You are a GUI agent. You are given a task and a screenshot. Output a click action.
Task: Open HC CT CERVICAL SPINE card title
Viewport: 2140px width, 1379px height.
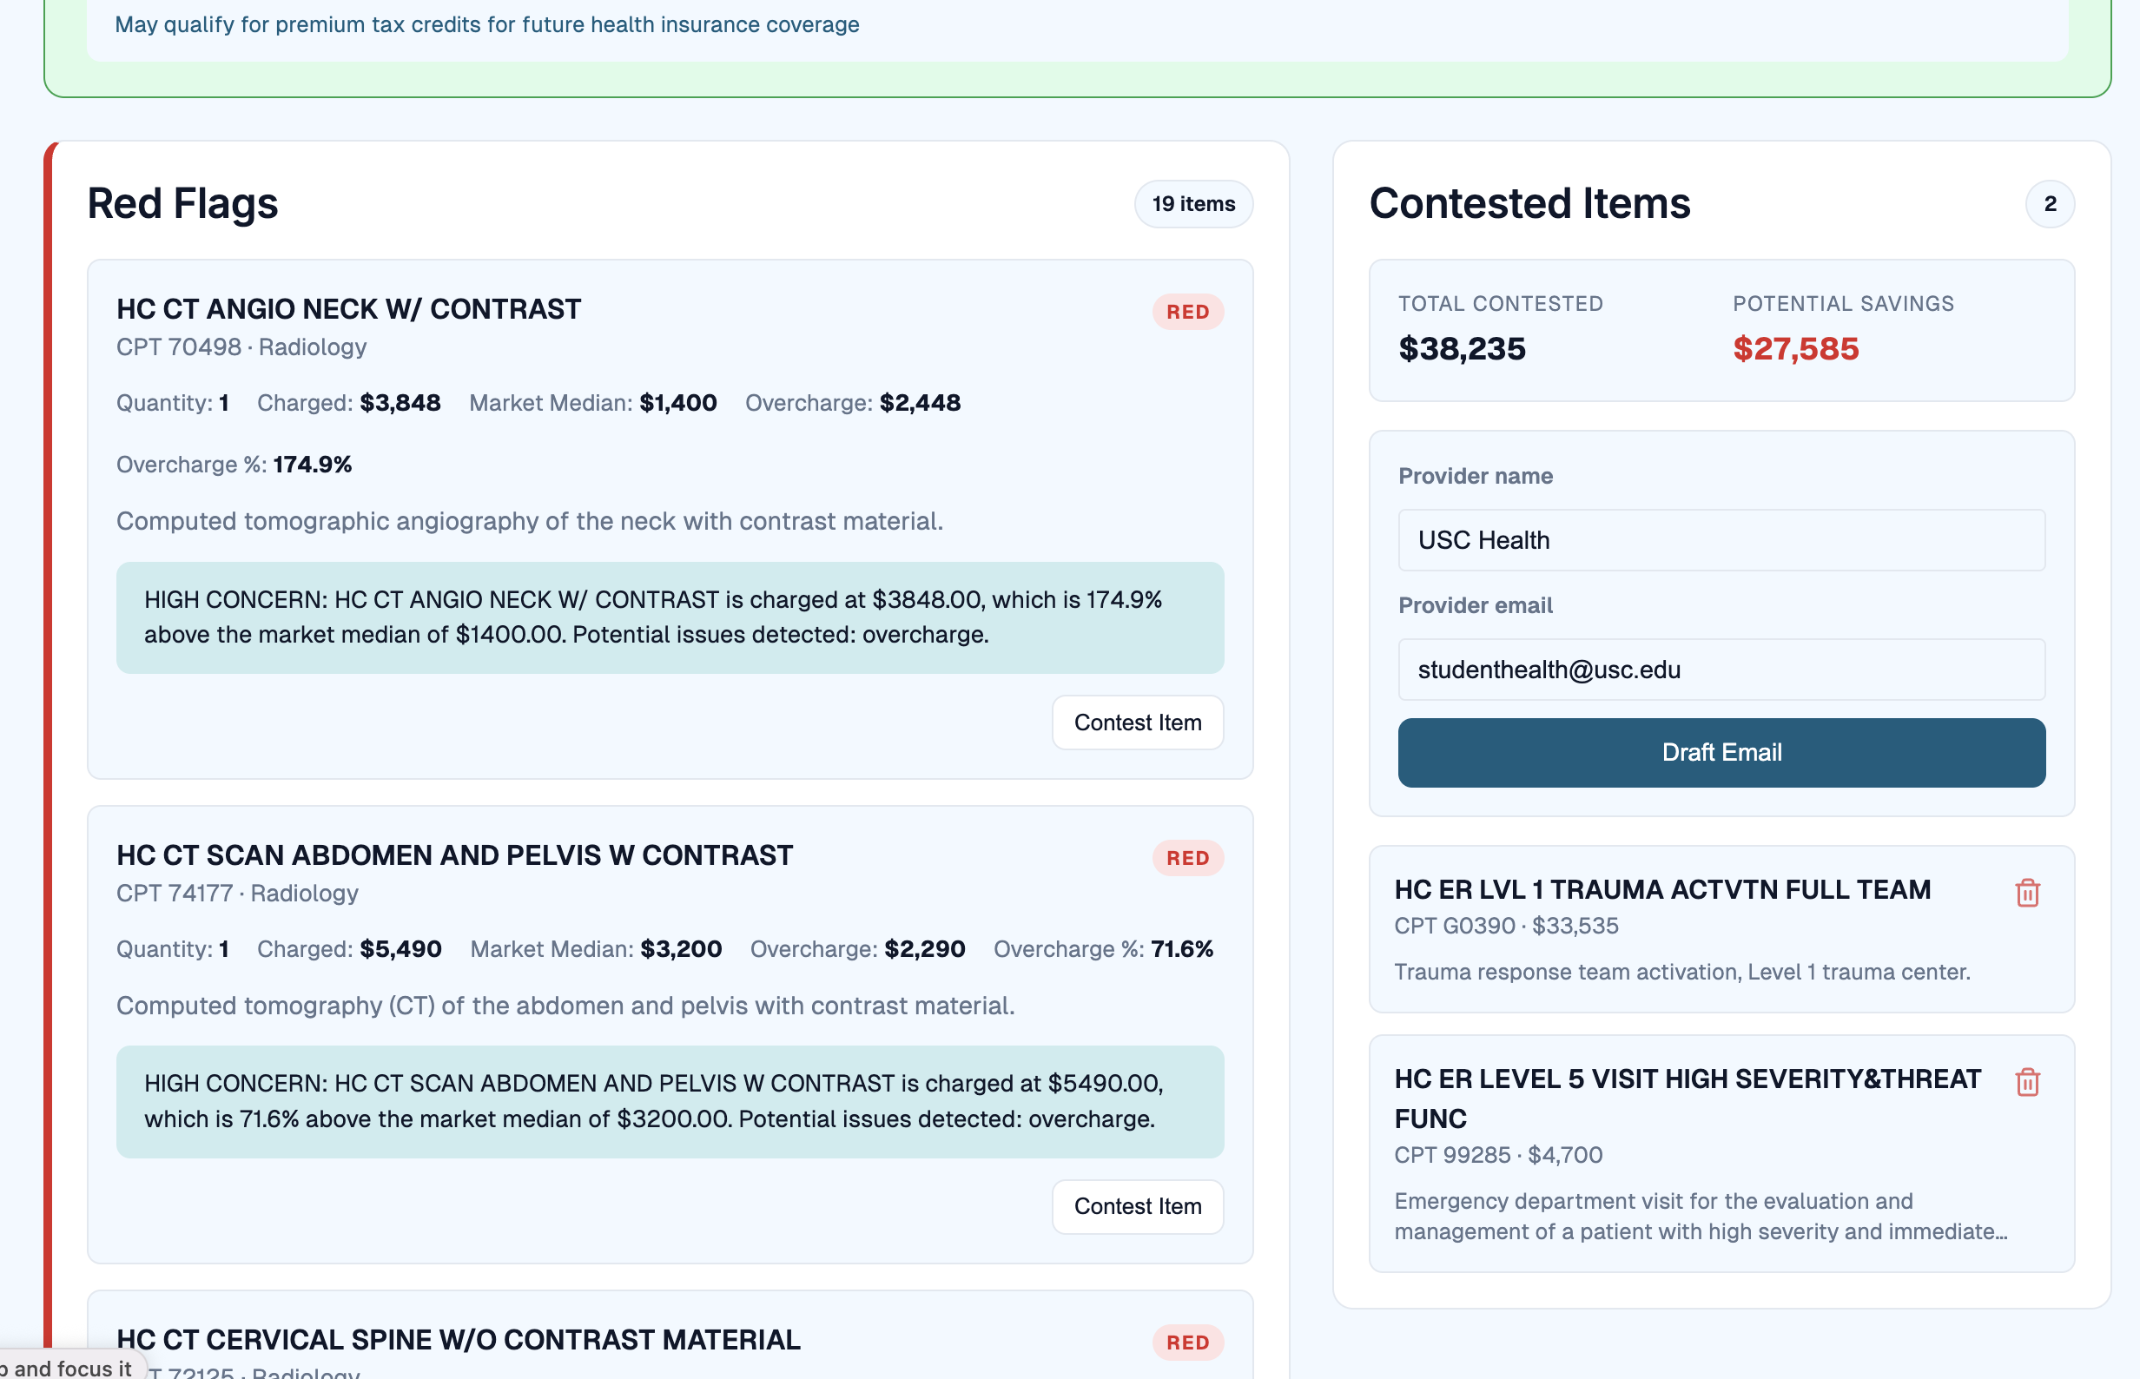coord(459,1340)
